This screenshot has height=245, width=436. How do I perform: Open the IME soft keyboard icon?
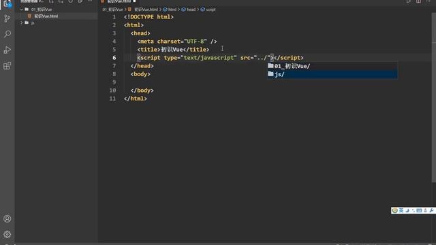coord(419,210)
